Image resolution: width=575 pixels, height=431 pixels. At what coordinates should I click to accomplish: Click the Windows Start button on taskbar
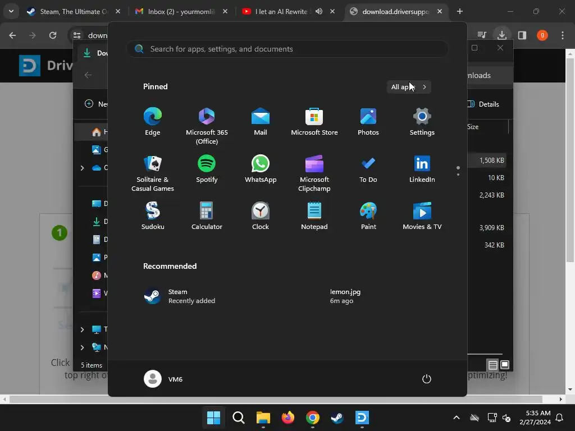(x=213, y=418)
